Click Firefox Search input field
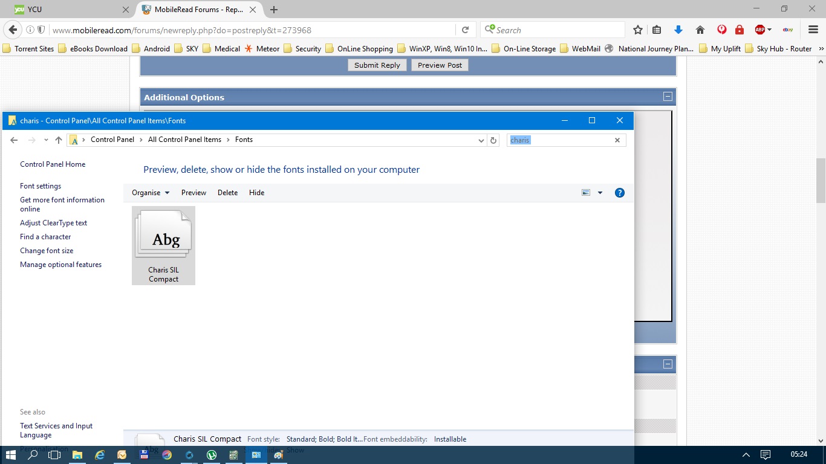The image size is (826, 464). [x=553, y=30]
